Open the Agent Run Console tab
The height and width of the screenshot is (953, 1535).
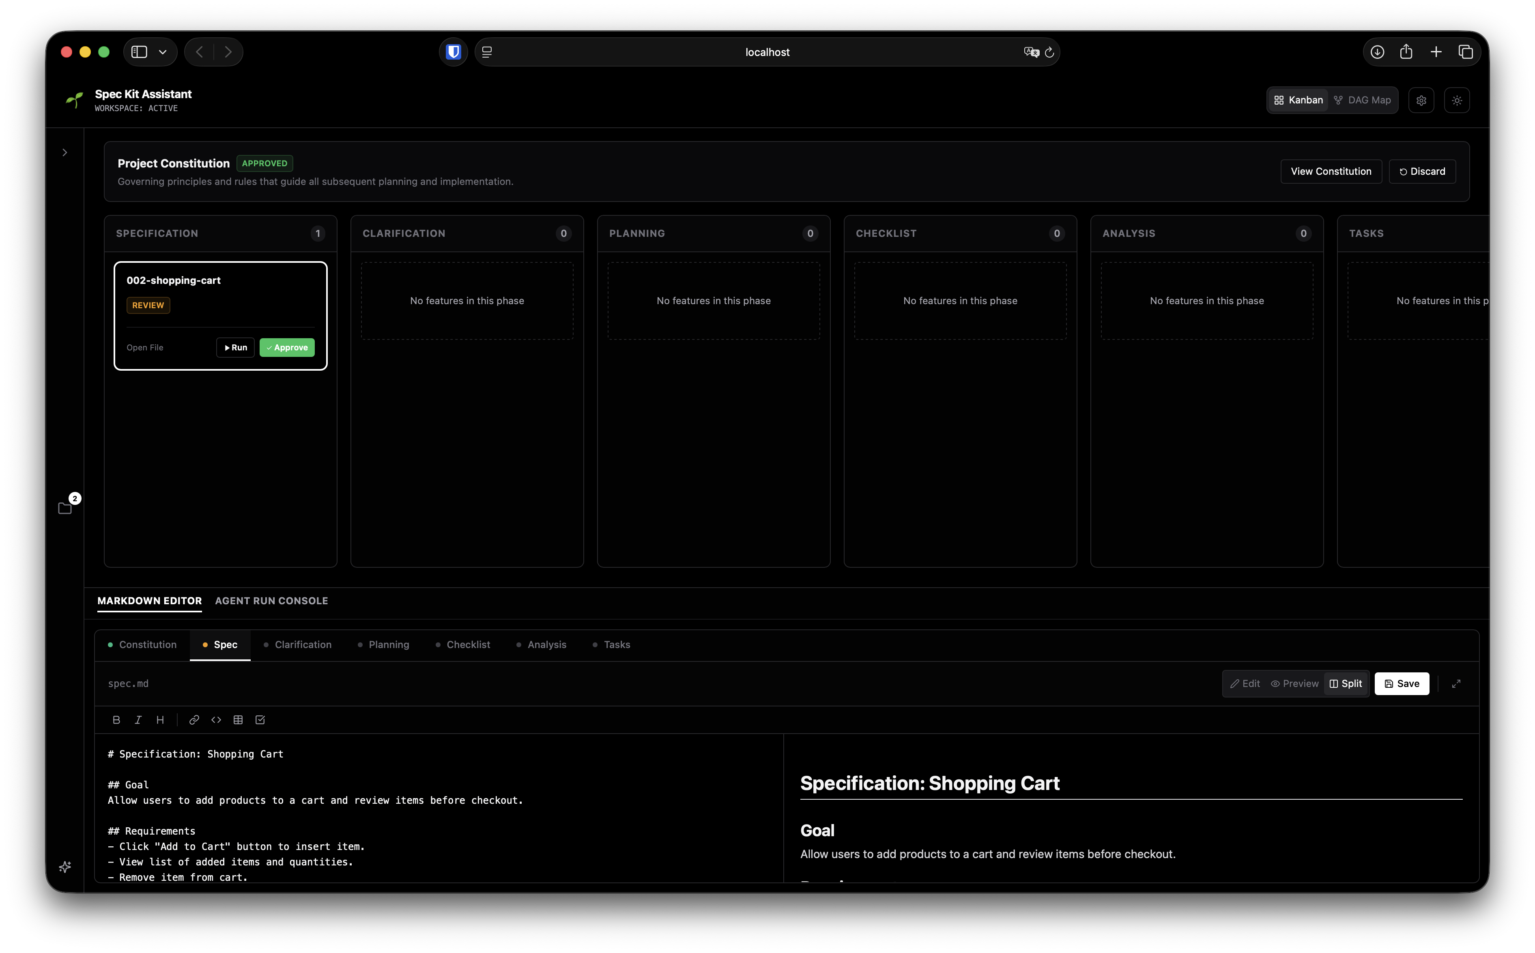(271, 601)
